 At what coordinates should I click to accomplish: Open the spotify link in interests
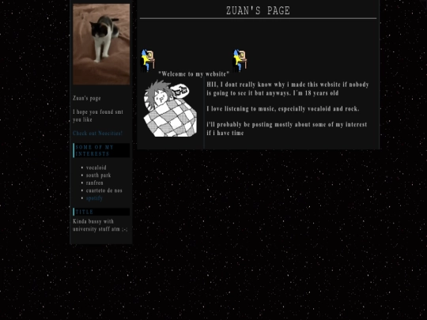coord(95,198)
